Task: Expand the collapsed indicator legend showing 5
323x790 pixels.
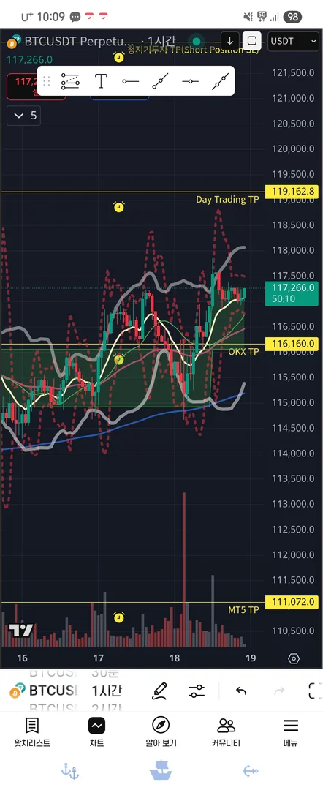Action: (x=23, y=116)
